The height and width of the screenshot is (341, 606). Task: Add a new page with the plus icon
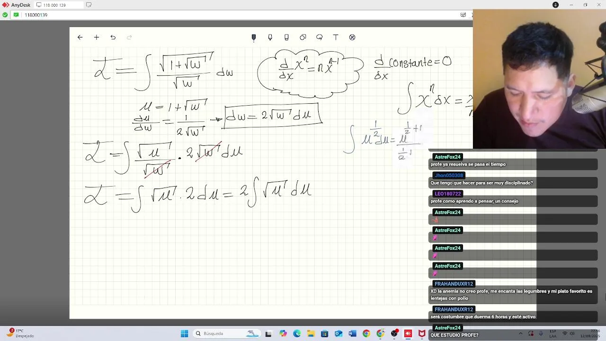[x=97, y=37]
